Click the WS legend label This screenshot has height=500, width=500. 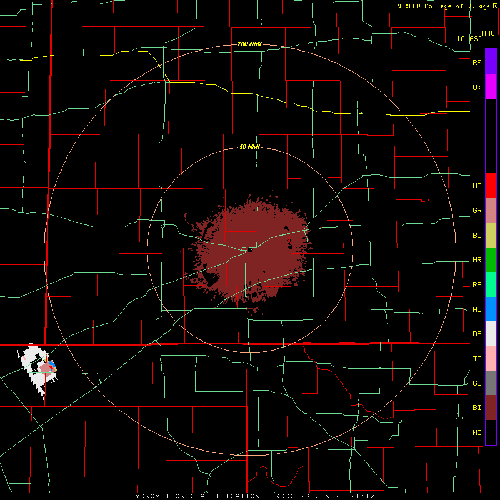pyautogui.click(x=477, y=309)
